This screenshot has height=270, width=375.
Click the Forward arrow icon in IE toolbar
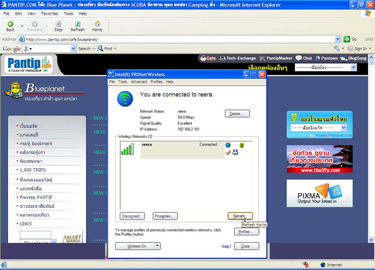[x=34, y=24]
